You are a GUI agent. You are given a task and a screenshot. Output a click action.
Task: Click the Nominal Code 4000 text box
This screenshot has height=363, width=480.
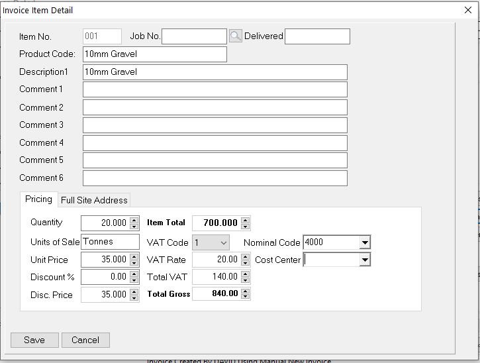pos(332,242)
